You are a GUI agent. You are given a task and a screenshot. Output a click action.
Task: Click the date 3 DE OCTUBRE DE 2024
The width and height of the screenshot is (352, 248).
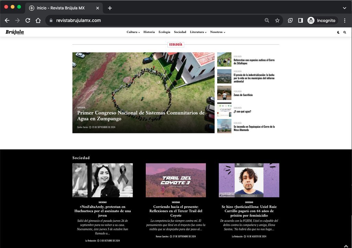tap(110, 240)
